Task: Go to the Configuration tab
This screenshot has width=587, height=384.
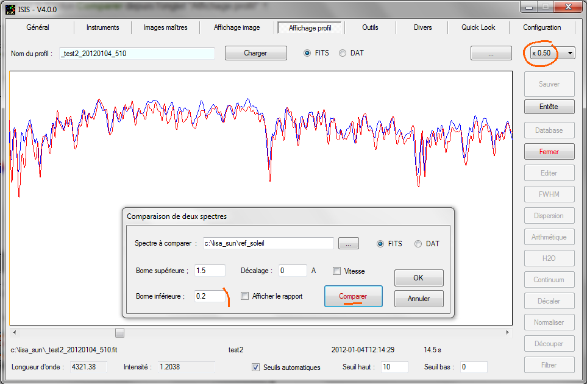Action: tap(542, 27)
